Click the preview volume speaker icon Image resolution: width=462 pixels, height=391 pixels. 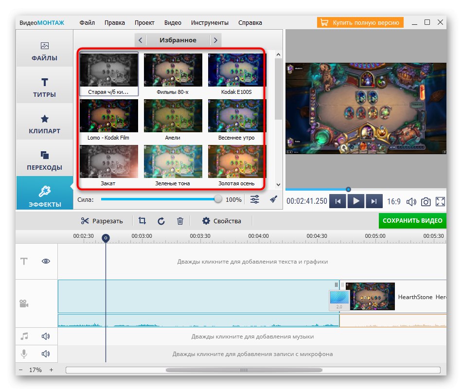[x=411, y=202]
